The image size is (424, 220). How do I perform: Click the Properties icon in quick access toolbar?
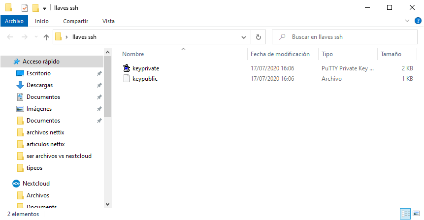point(25,8)
